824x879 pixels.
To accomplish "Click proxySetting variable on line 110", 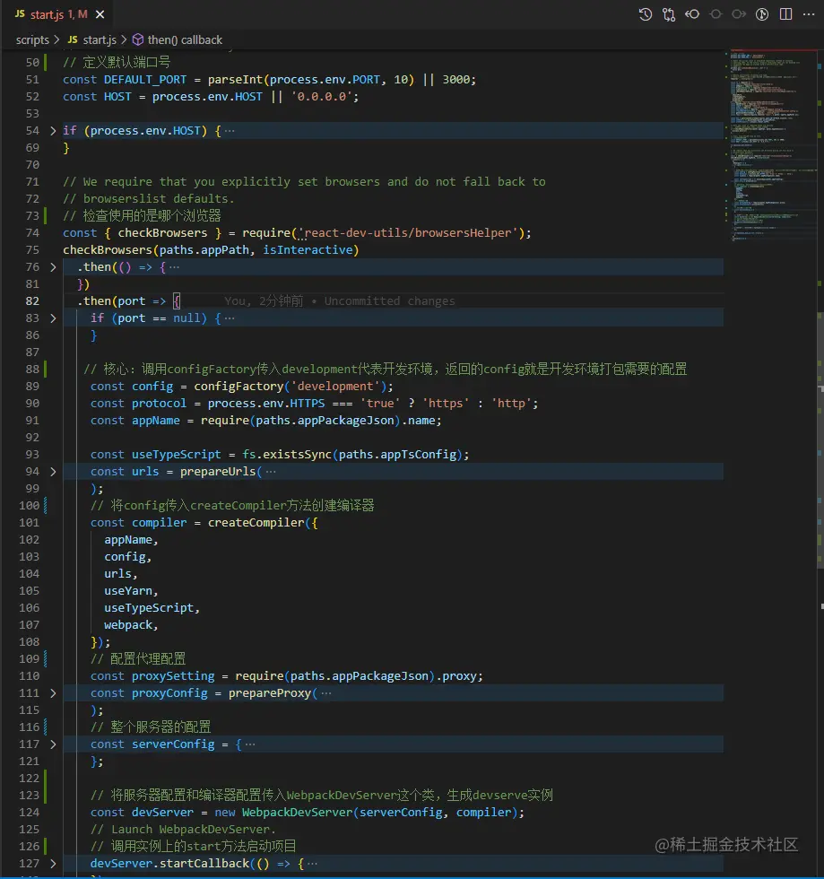I will click(173, 676).
